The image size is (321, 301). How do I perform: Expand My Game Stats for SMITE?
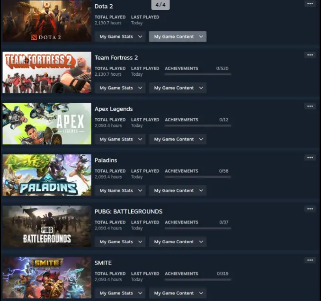(120, 293)
